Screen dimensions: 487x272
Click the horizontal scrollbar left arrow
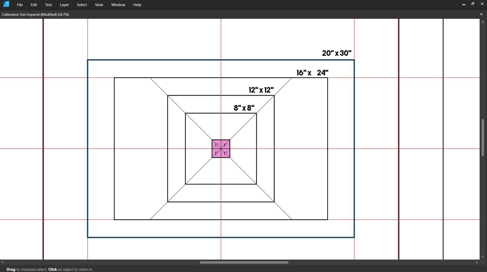click(x=2, y=262)
